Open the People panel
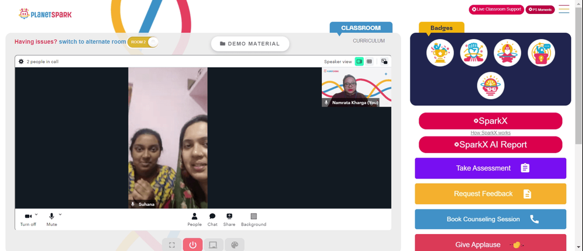 pyautogui.click(x=195, y=219)
